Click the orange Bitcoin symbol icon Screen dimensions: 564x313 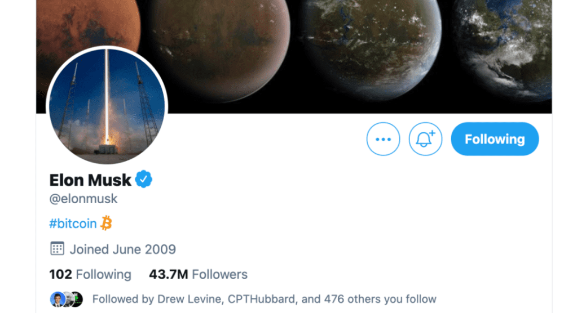click(x=106, y=223)
